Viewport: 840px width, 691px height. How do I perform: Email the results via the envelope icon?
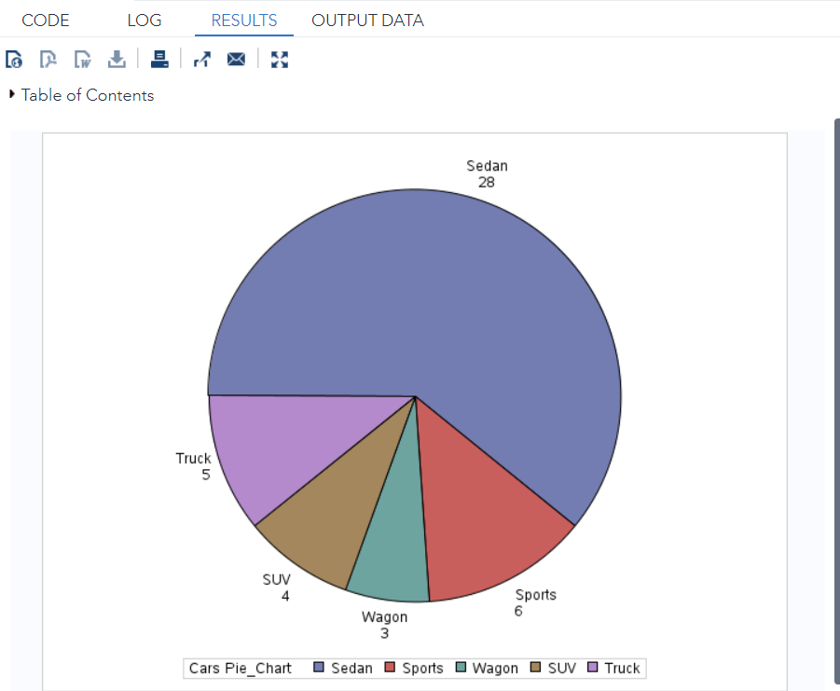tap(236, 59)
